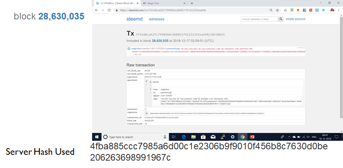343x168 pixels.
Task: Click the Chrome icon on the taskbar
Action: (x=242, y=137)
